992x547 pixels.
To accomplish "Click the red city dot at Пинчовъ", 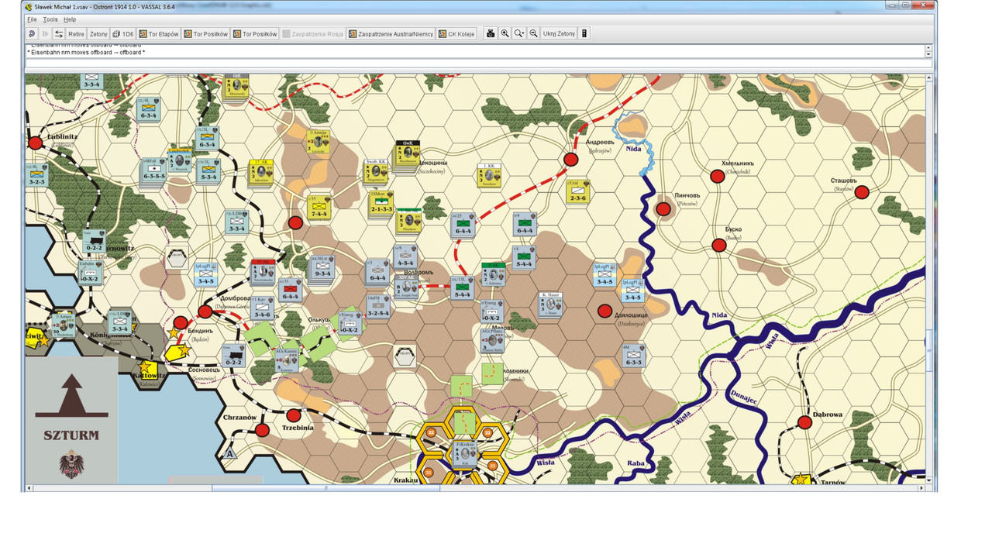I will pos(663,209).
